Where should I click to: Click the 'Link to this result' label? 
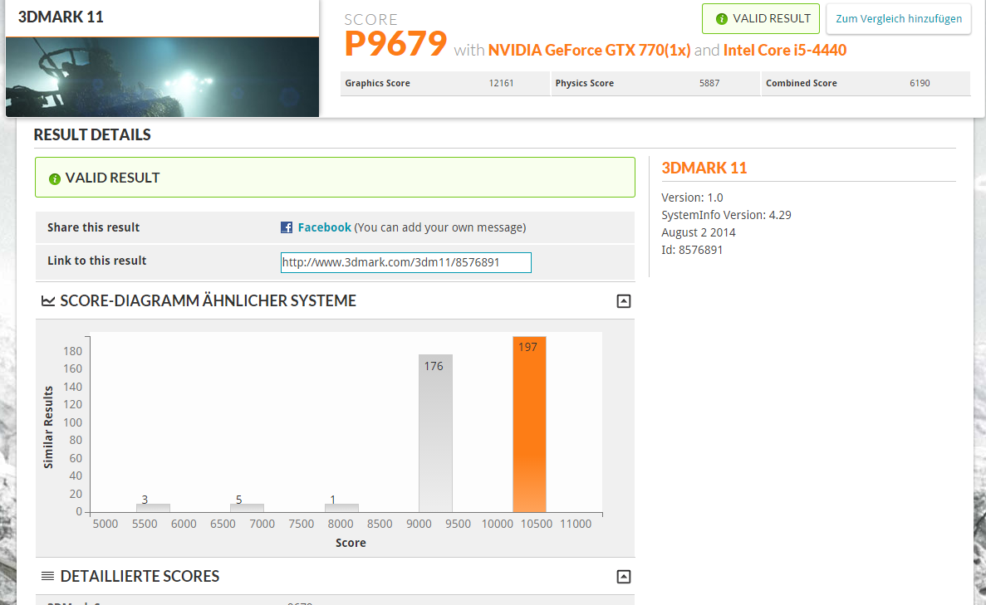pos(97,261)
